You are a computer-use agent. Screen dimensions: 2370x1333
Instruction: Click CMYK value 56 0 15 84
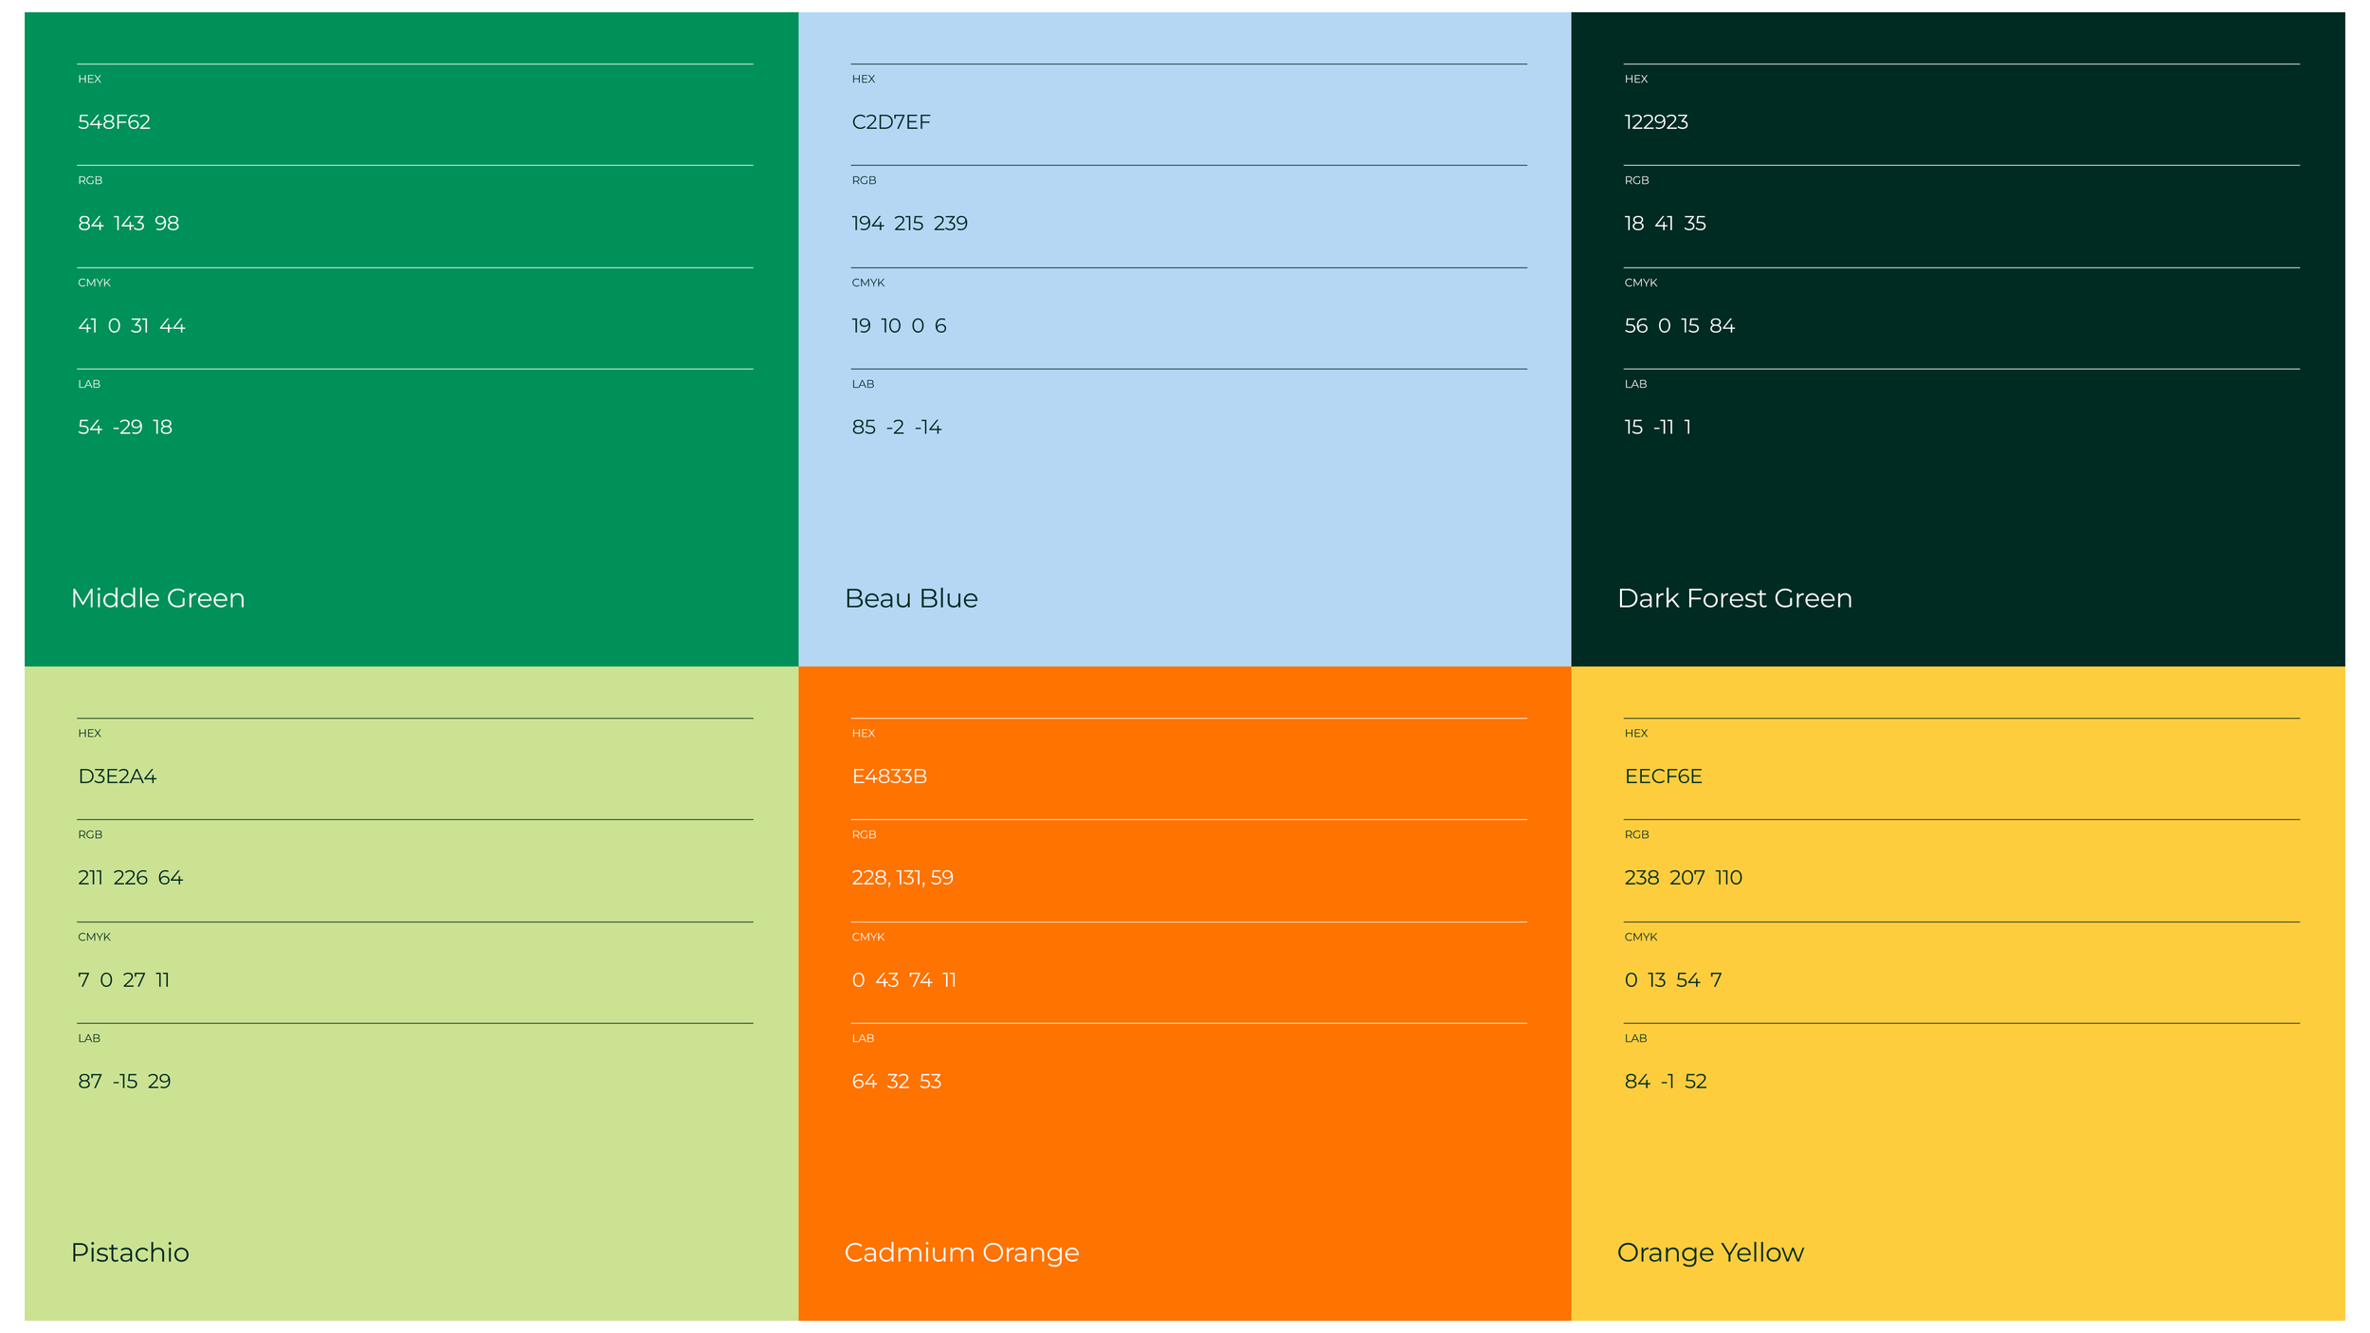click(1679, 326)
